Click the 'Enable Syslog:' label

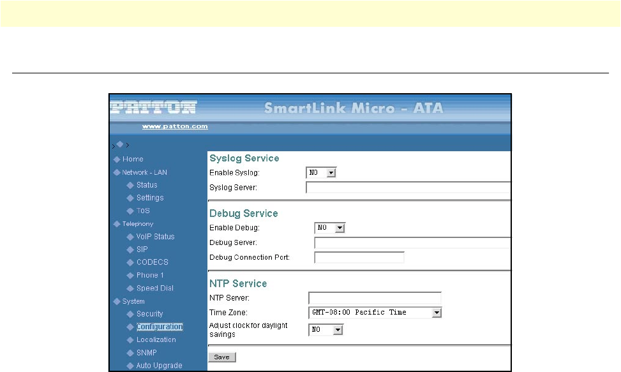coord(234,173)
